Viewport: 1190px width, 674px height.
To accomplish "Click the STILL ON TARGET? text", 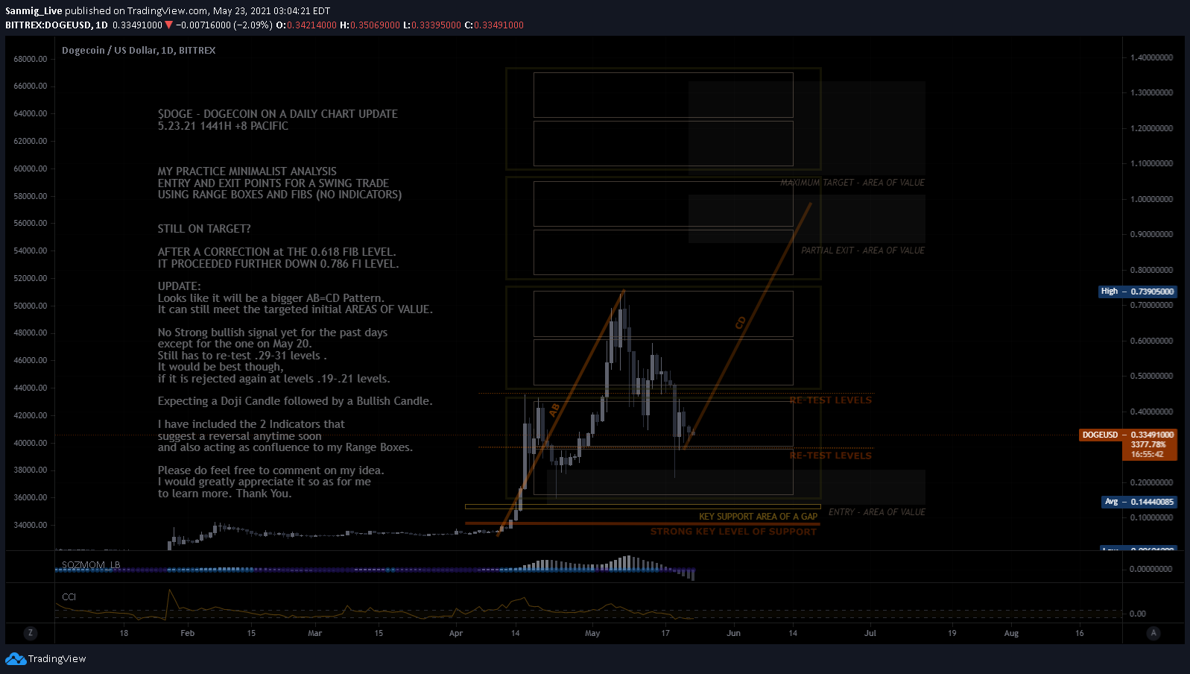I will tap(204, 229).
